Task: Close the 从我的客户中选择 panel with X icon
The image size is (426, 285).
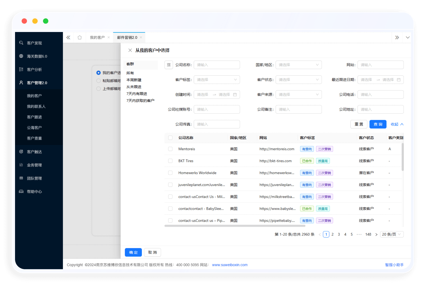Action: (130, 50)
